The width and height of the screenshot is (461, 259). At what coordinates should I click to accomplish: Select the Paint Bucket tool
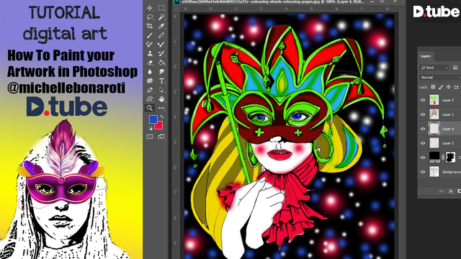pyautogui.click(x=161, y=63)
